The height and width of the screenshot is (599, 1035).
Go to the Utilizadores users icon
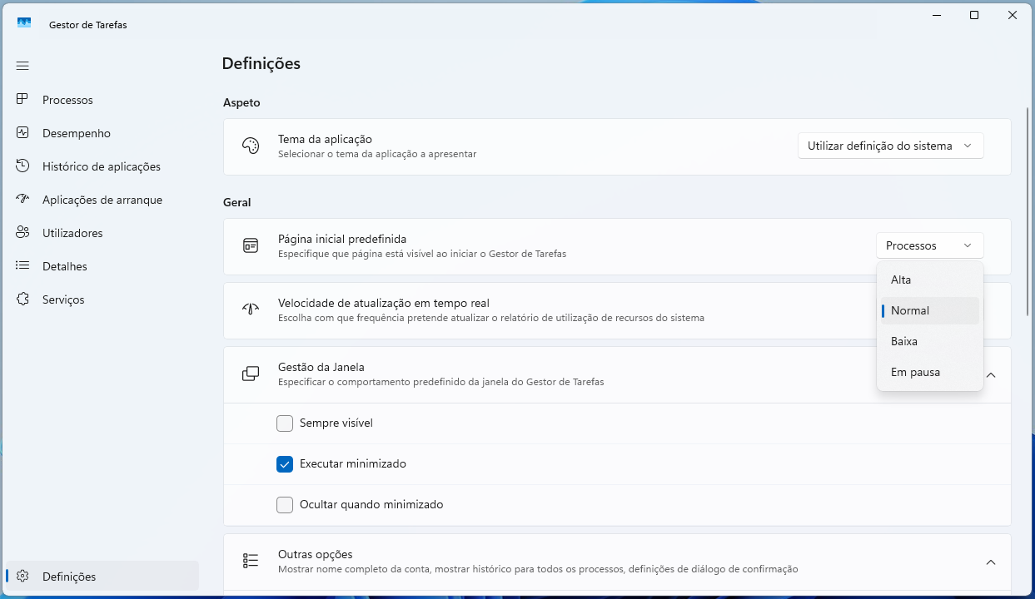point(22,232)
